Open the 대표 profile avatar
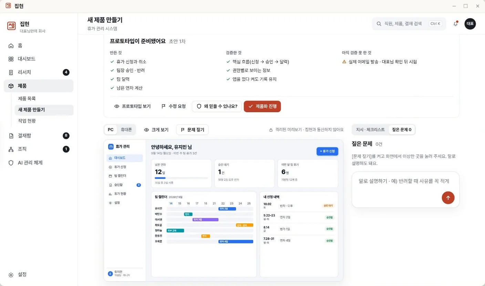This screenshot has height=286, width=485. [x=470, y=24]
